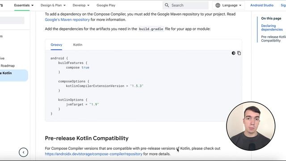Jump to Pre-release Kotlin Compatibility in page nav

tap(273, 39)
